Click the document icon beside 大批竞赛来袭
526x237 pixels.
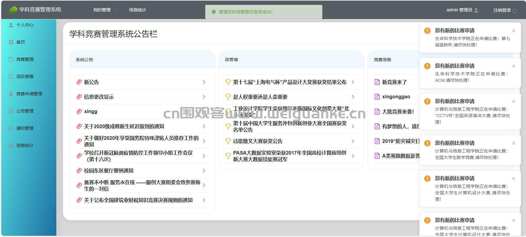point(377,112)
